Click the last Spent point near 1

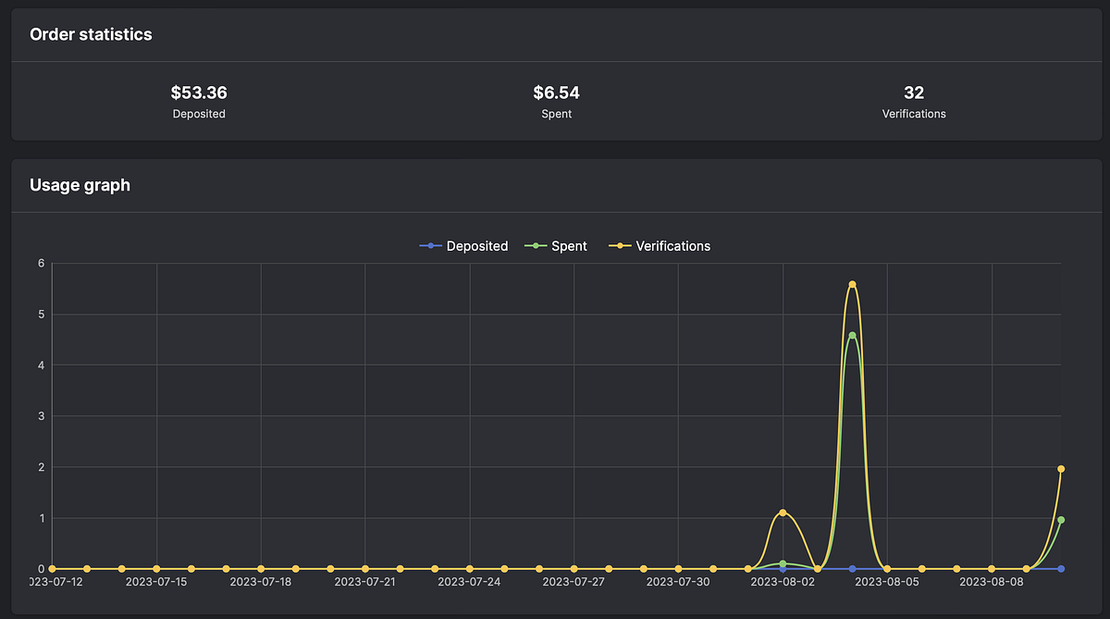coord(1061,520)
